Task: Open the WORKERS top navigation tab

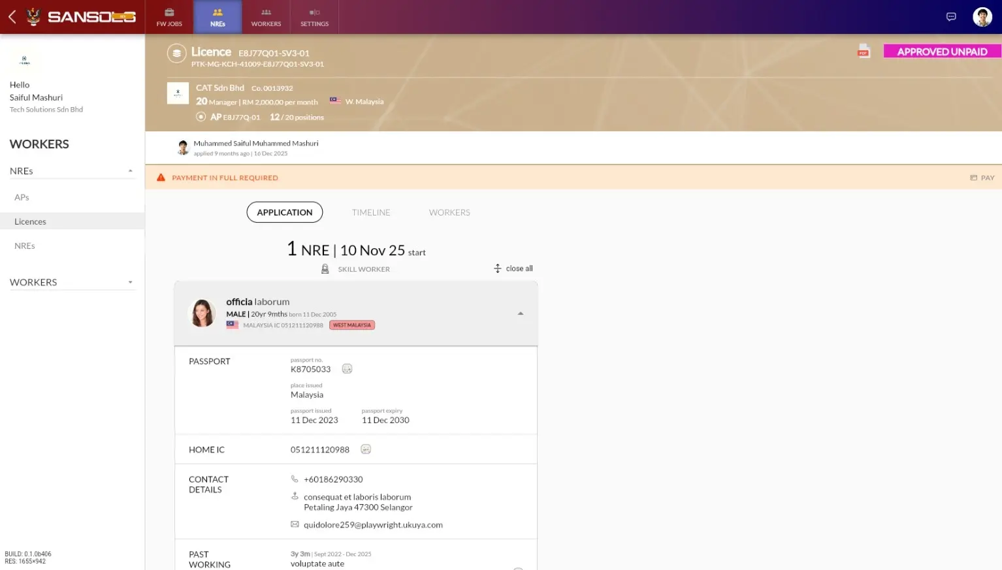Action: (266, 17)
